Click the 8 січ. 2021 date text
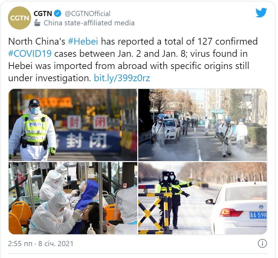The width and height of the screenshot is (278, 258). coord(56,244)
